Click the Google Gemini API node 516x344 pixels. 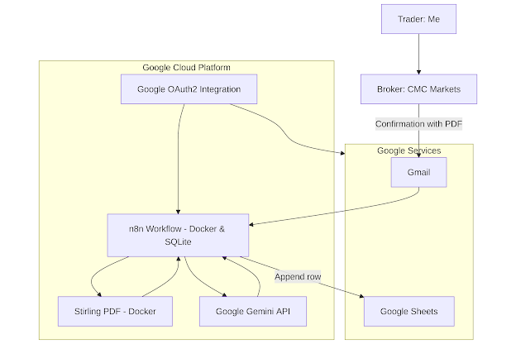coord(253,312)
